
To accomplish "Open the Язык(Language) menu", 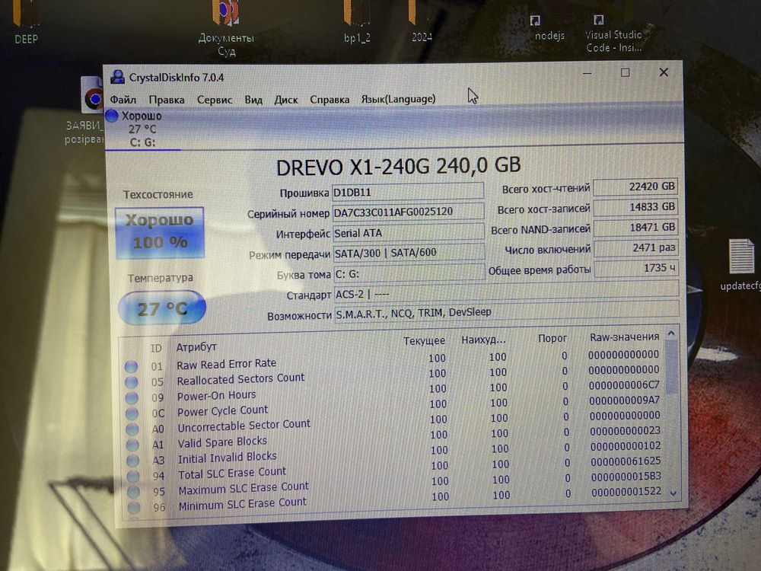I will (x=398, y=98).
